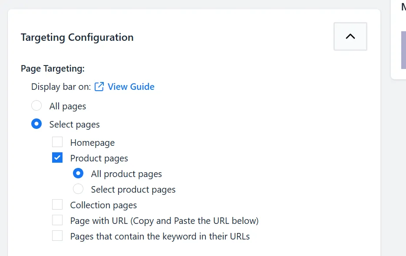406x256 pixels.
Task: Open the View Guide link
Action: click(x=131, y=87)
